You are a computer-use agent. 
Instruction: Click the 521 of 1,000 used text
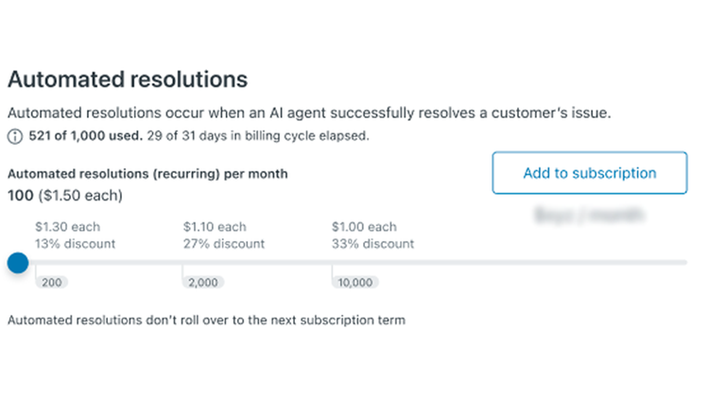(86, 136)
